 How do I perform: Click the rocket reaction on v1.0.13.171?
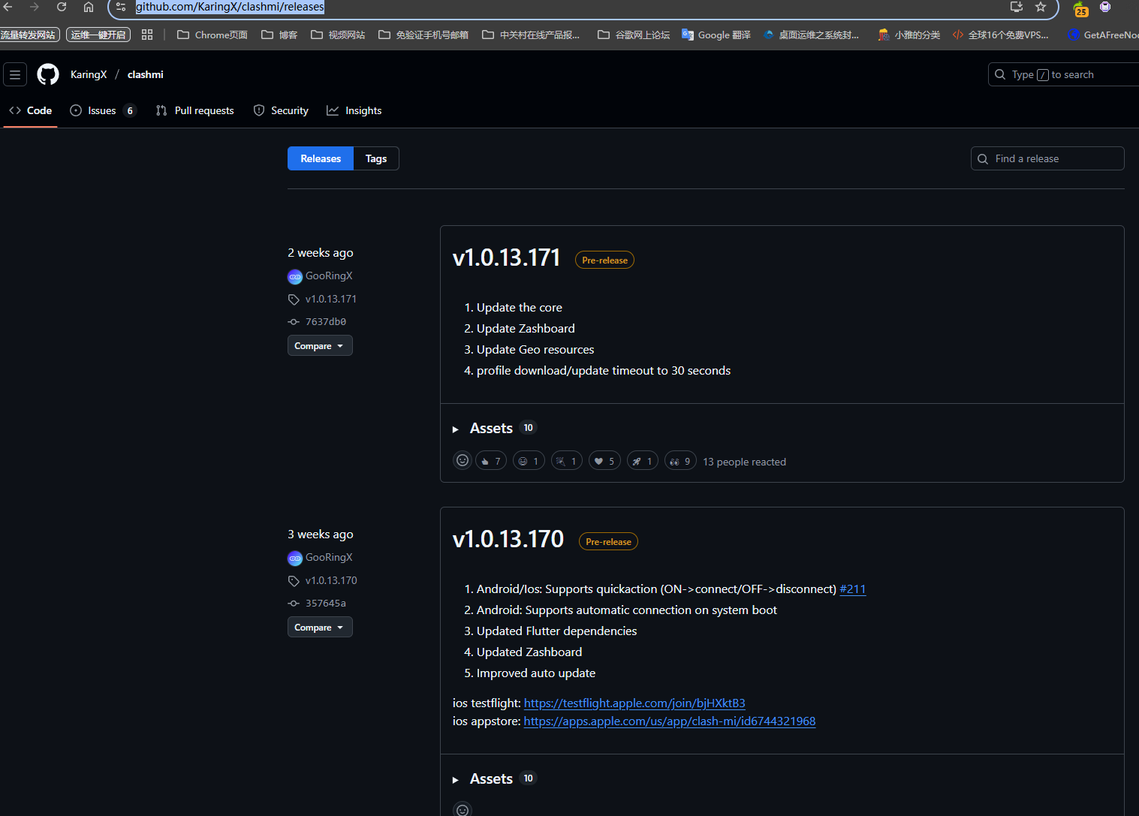[x=642, y=461]
